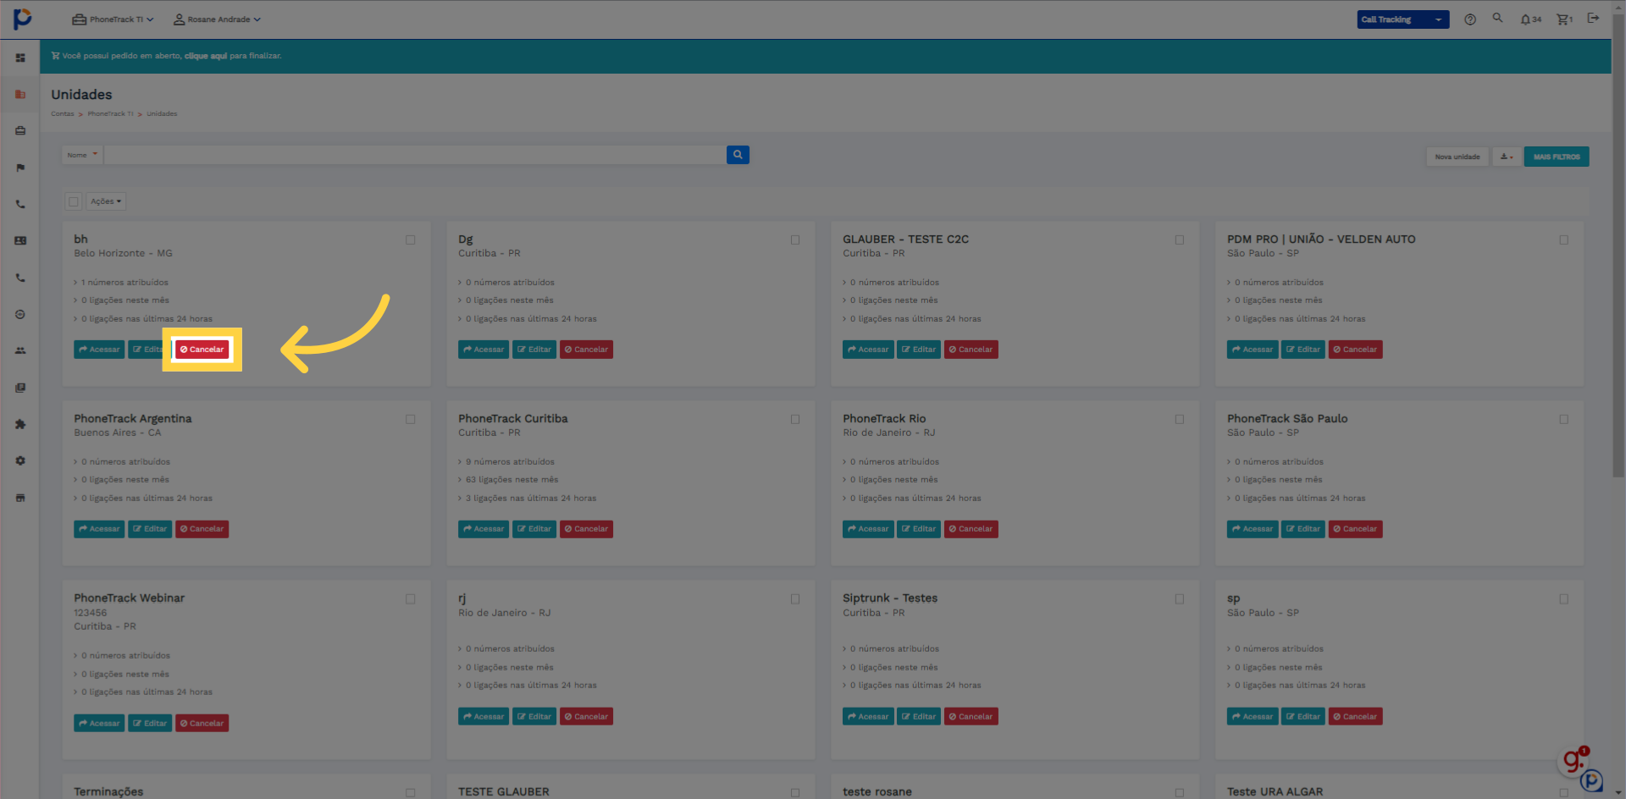Image resolution: width=1626 pixels, height=799 pixels.
Task: Click Editar on PhoneTrack Webinar unit
Action: 150,724
